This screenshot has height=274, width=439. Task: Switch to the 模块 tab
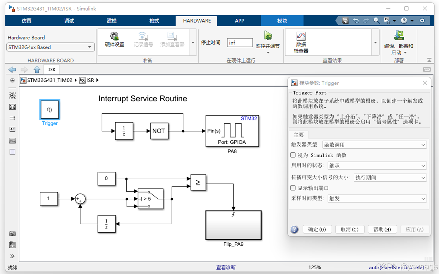pyautogui.click(x=282, y=21)
